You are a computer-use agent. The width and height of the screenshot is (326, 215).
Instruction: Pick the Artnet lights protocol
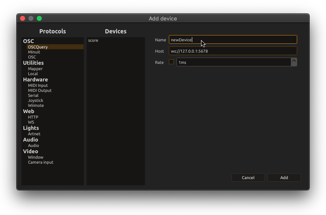(34, 134)
